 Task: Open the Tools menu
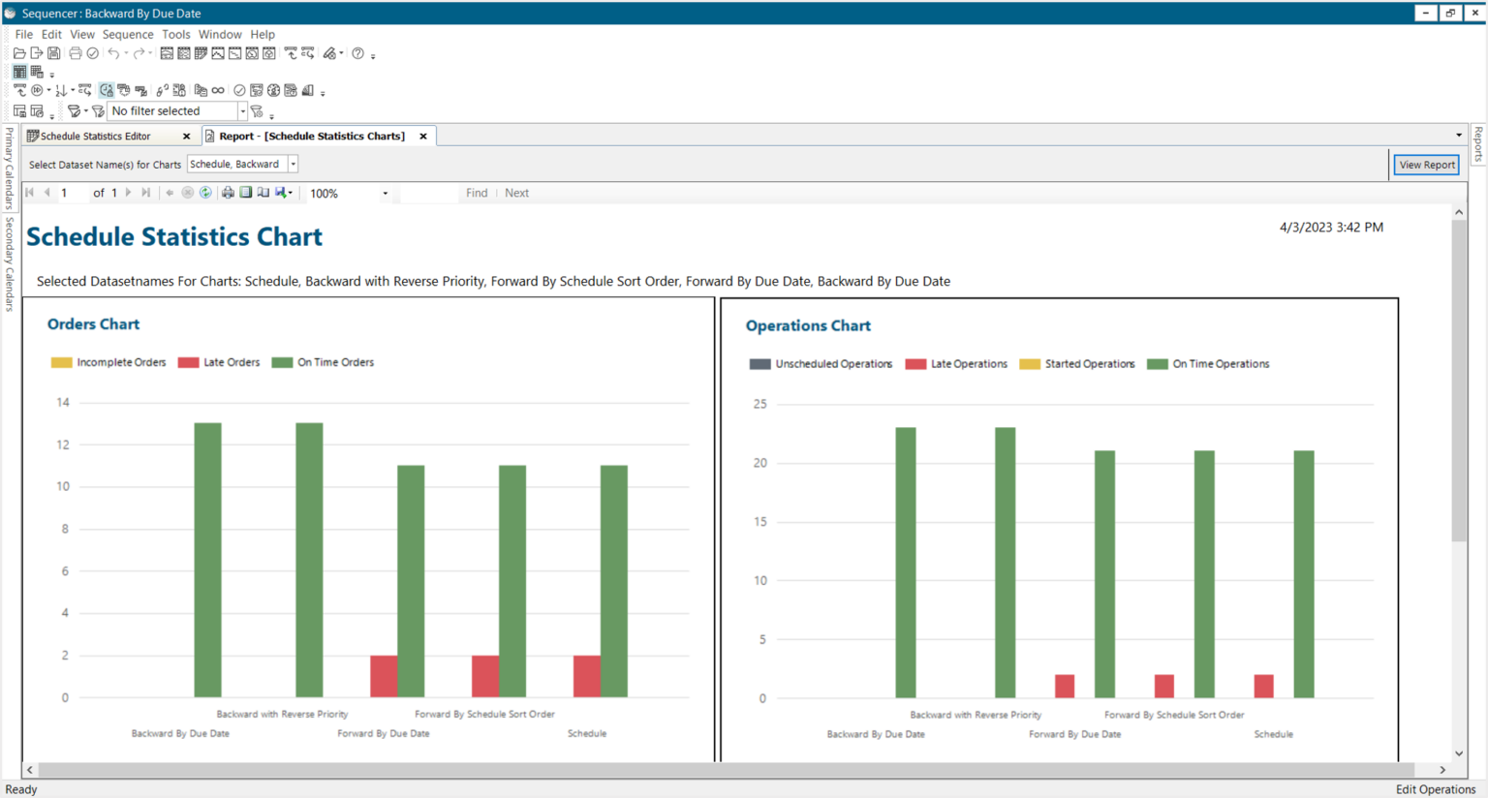pos(175,34)
